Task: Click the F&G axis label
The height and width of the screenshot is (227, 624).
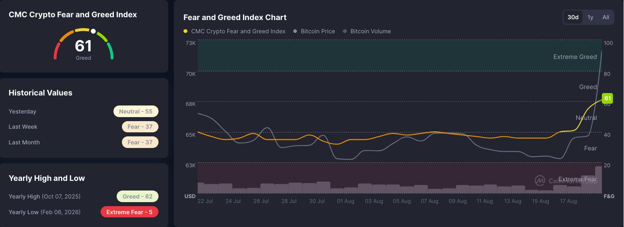Action: pos(609,197)
